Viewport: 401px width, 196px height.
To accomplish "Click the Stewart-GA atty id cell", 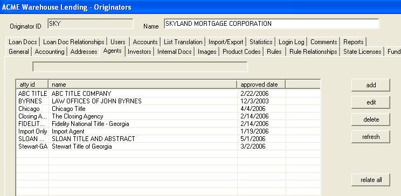I will 33,146.
